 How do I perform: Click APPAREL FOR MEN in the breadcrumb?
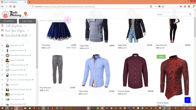54,21
